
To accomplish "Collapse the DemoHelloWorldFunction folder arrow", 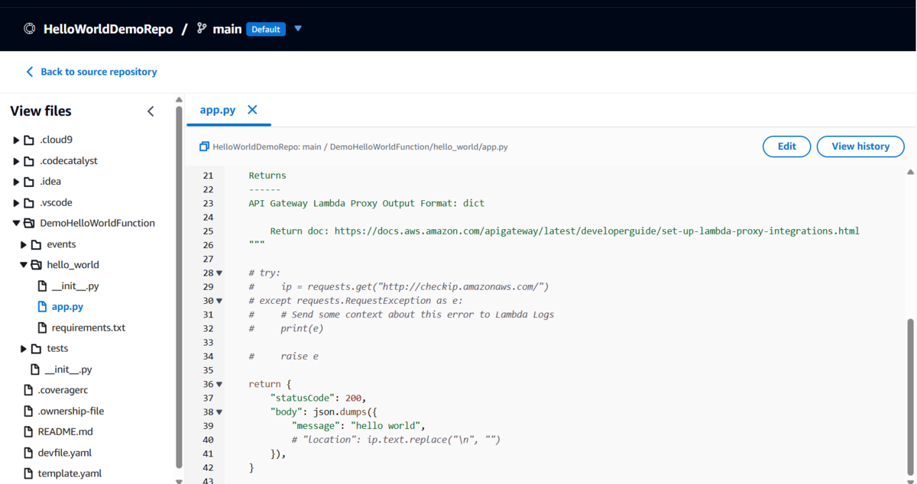I will pos(16,224).
